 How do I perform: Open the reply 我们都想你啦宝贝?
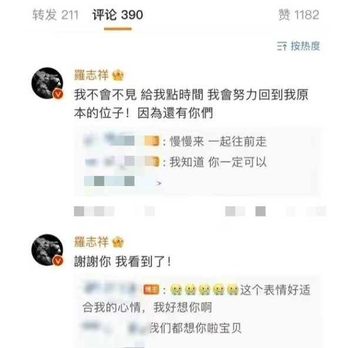tap(196, 328)
